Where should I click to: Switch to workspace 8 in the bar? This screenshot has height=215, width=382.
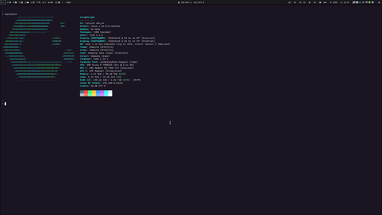point(44,2)
